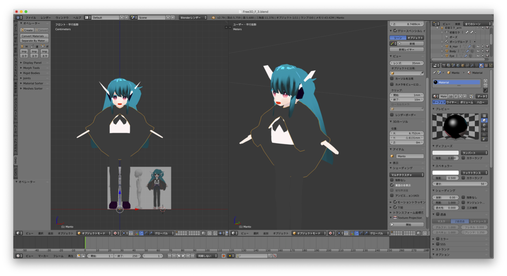Adjust the 硬さ hardness slider
This screenshot has width=507, height=276.
(x=460, y=184)
